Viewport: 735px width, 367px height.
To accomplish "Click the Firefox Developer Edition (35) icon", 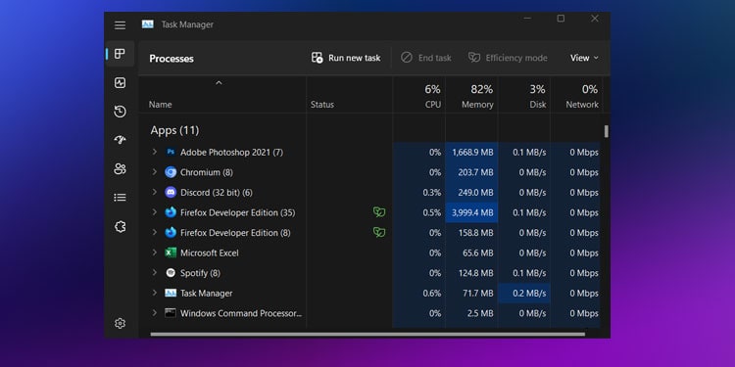I will (171, 212).
